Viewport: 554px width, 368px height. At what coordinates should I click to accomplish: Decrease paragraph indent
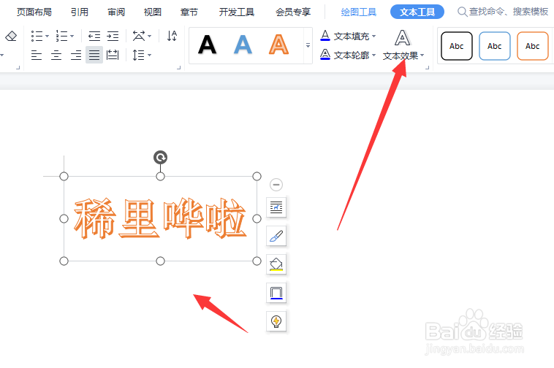click(94, 36)
